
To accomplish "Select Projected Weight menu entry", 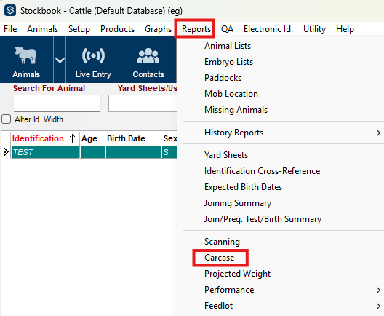I will [x=237, y=274].
